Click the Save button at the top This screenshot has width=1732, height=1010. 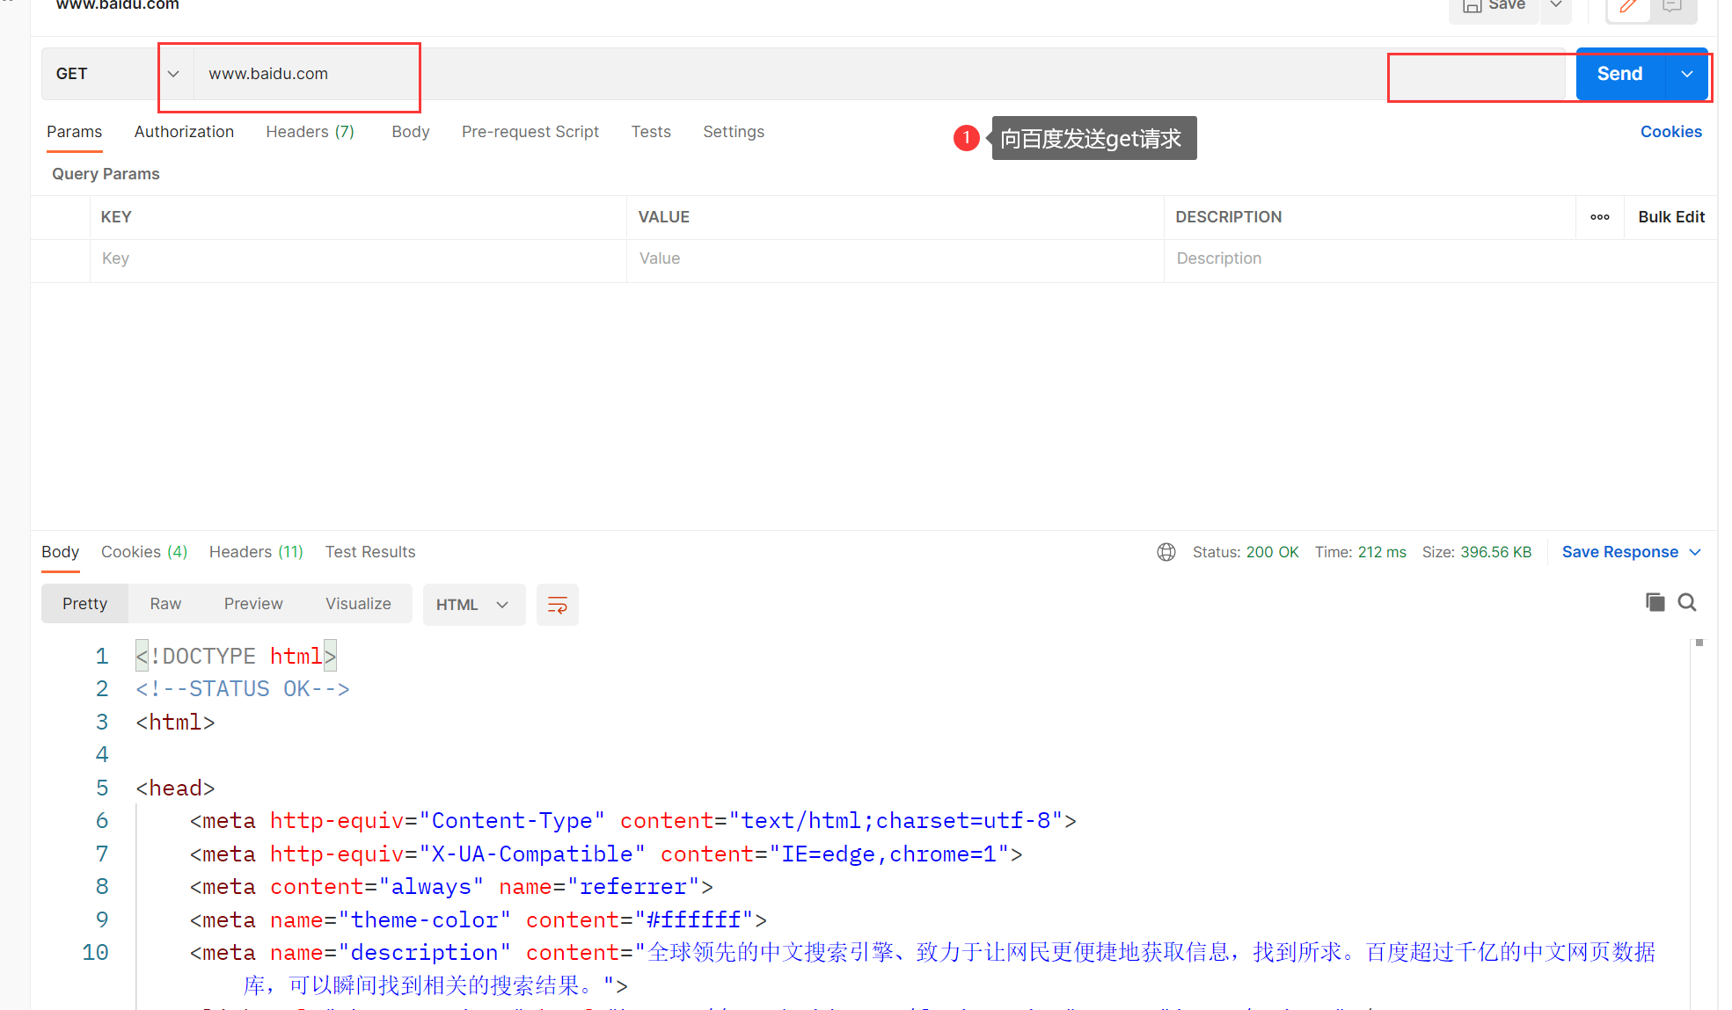[1494, 7]
